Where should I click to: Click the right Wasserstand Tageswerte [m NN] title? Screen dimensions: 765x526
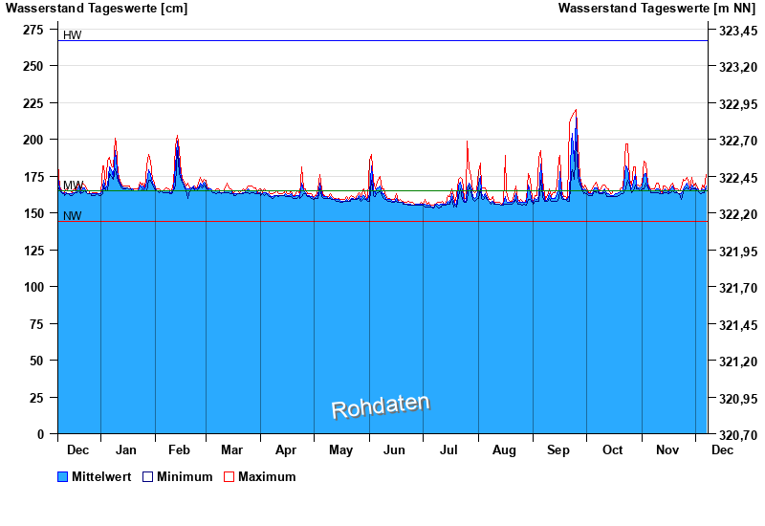[657, 9]
